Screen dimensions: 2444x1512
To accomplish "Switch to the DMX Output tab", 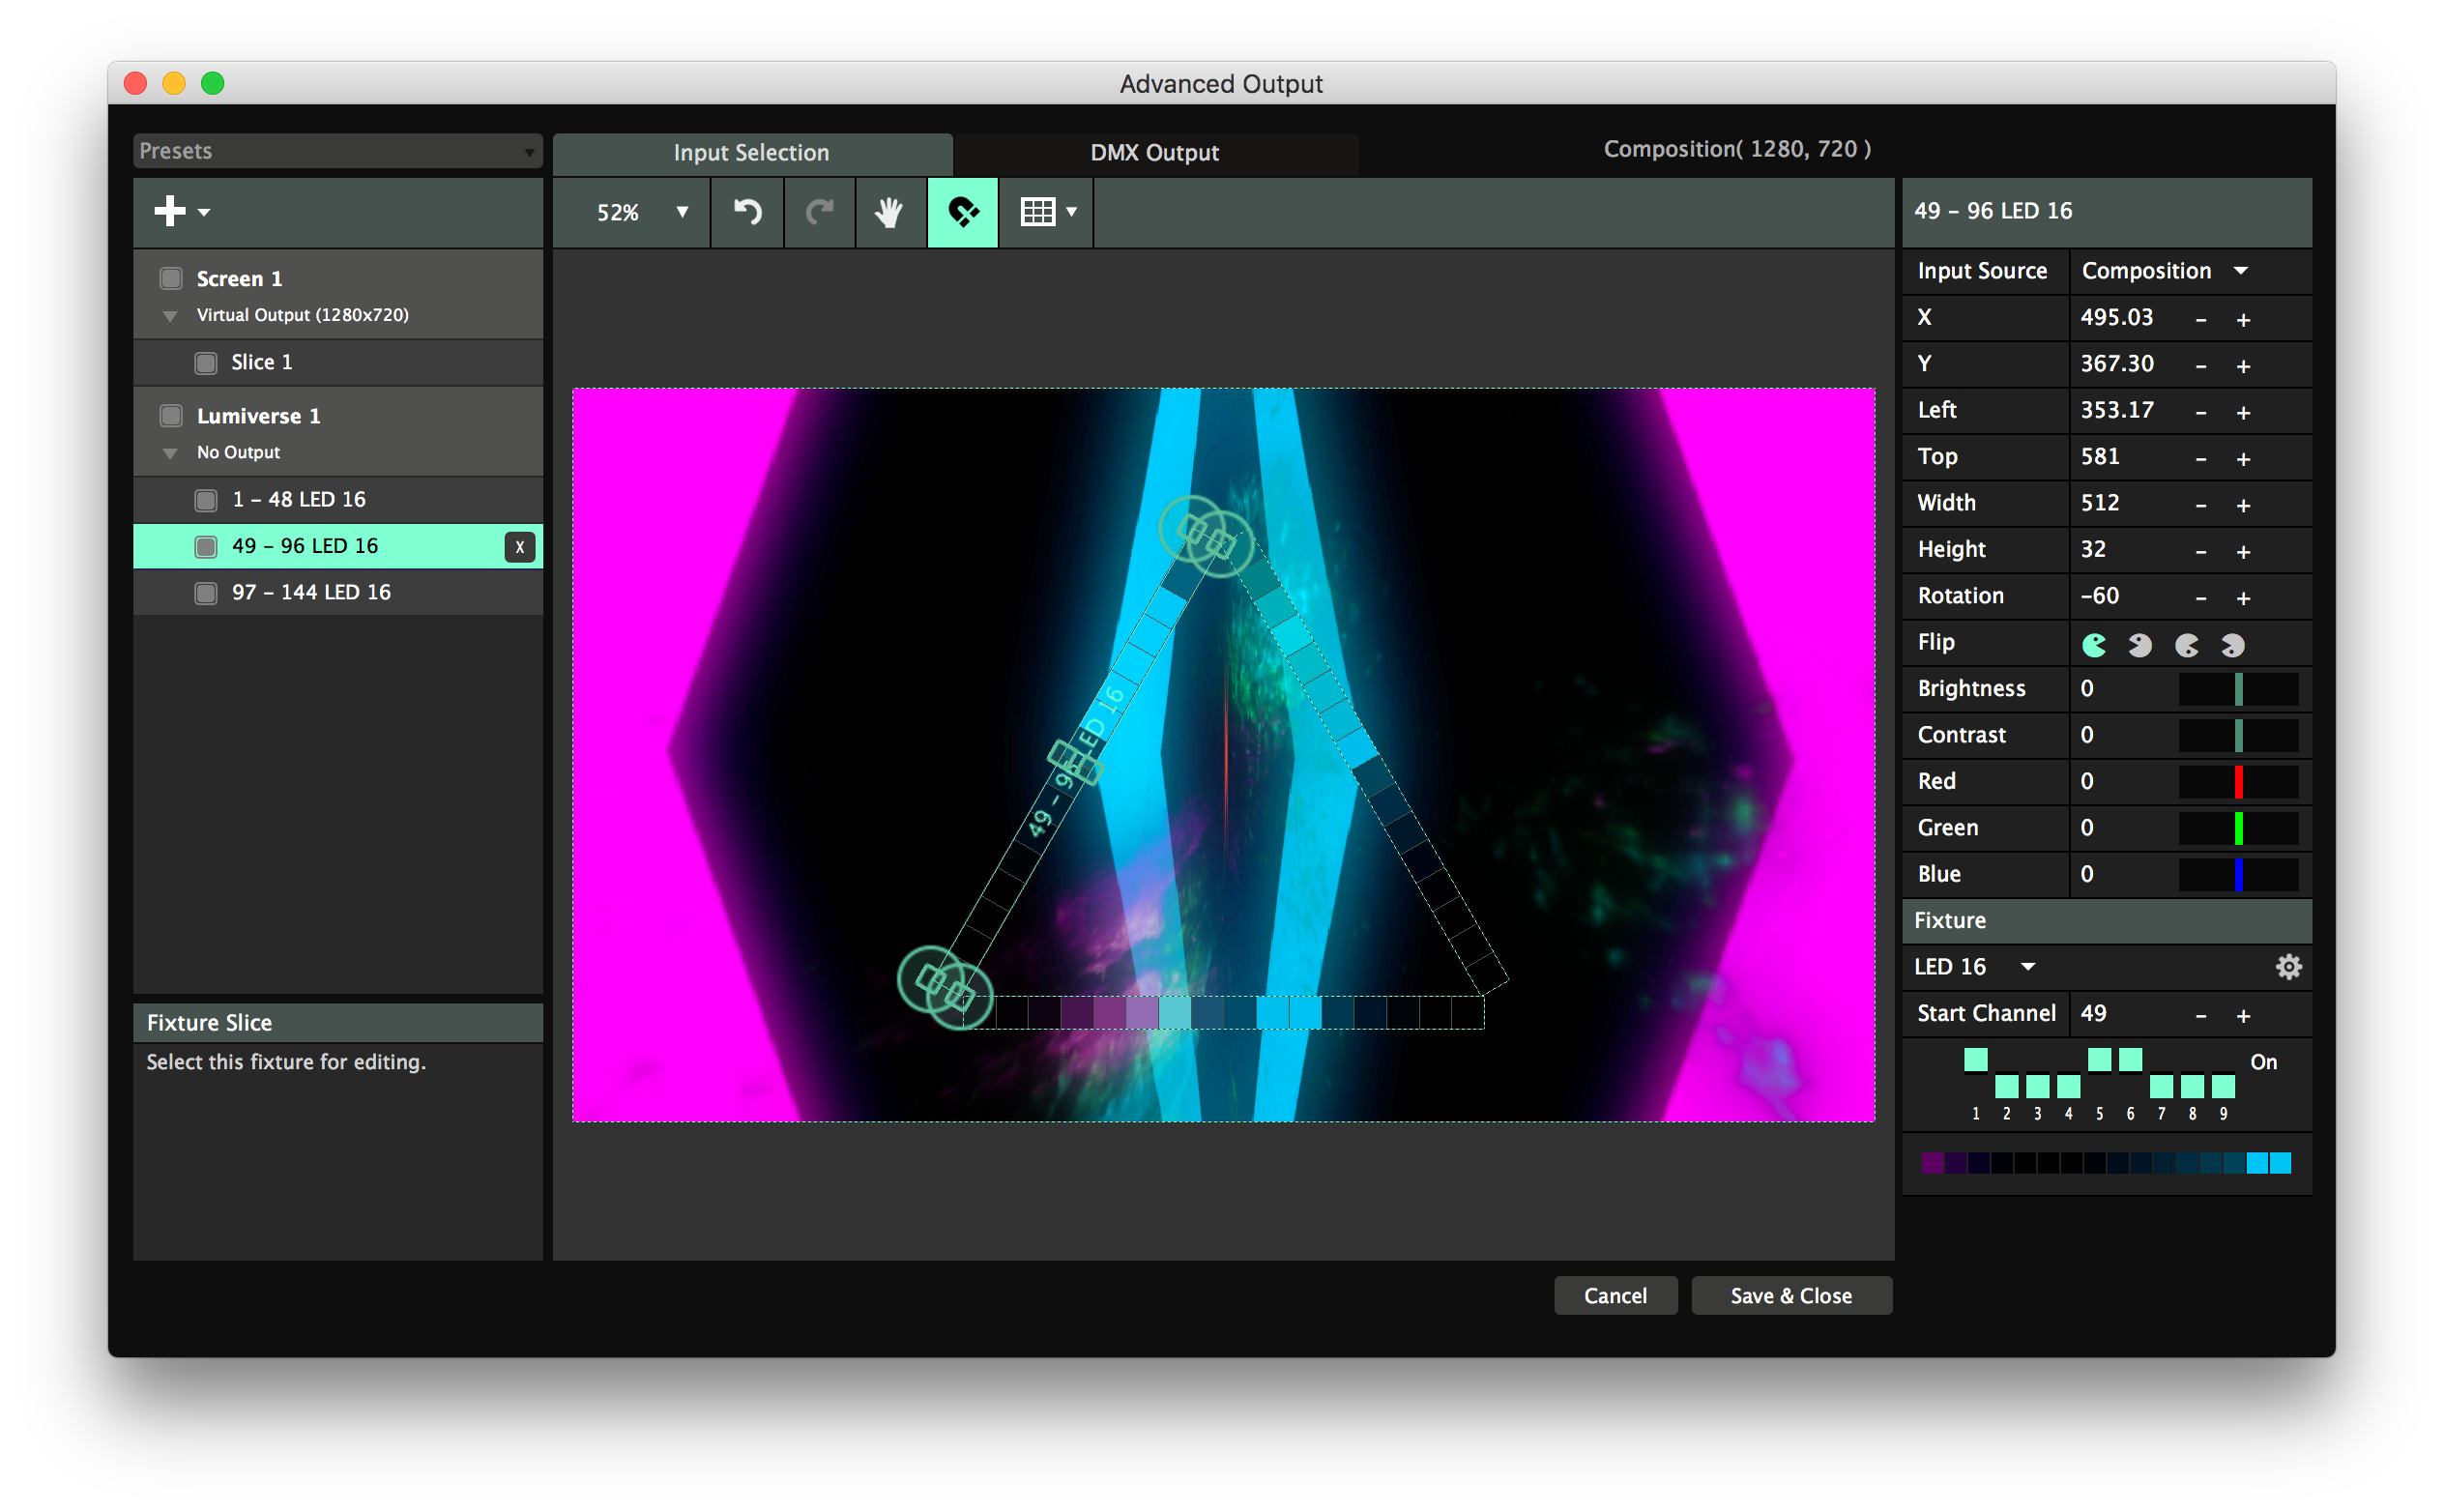I will (x=1154, y=153).
